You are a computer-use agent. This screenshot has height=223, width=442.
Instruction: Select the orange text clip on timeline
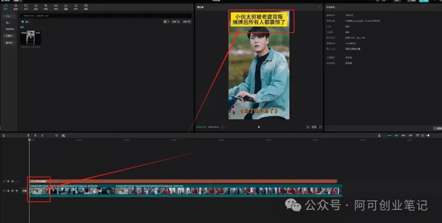183,181
